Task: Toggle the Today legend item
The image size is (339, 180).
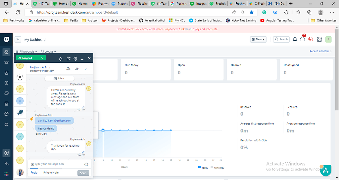Action: pyautogui.click(x=203, y=167)
